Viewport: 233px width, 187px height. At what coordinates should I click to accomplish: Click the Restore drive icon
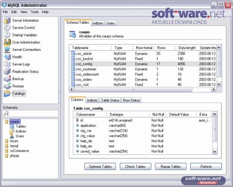pyautogui.click(x=7, y=86)
